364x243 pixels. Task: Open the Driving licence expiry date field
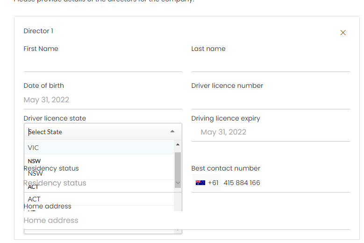(x=270, y=132)
